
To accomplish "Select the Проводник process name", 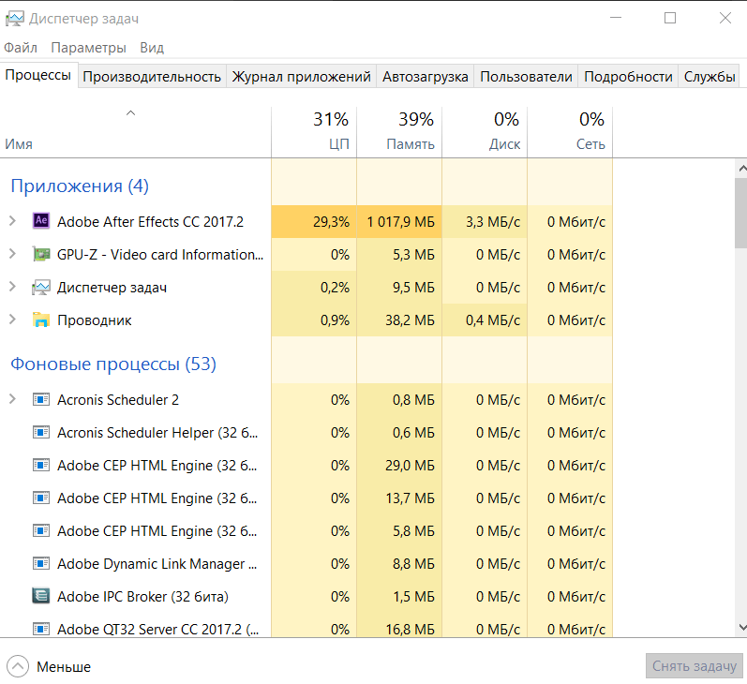I will [95, 320].
